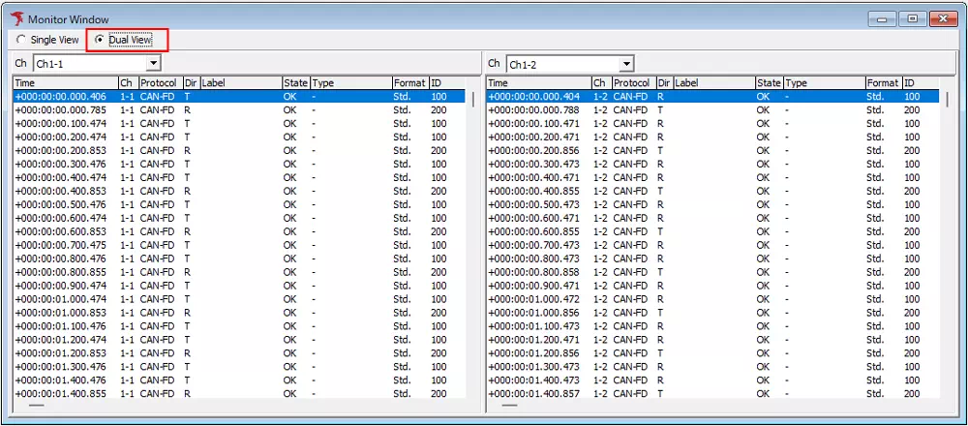Sort by State column in left pane
Screen dimensions: 968x426
pyautogui.click(x=295, y=83)
